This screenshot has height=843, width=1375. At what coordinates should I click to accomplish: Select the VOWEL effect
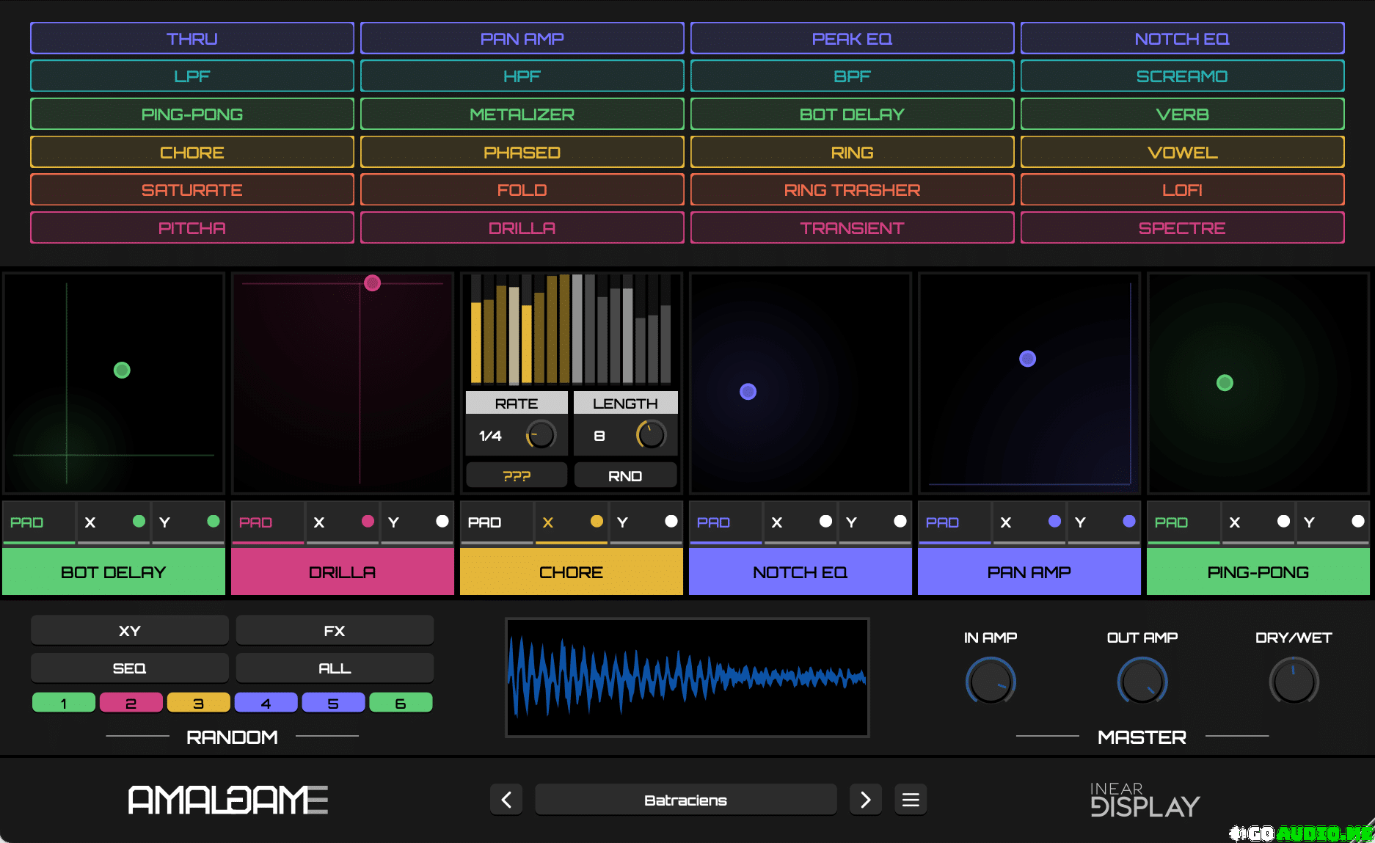(x=1183, y=152)
